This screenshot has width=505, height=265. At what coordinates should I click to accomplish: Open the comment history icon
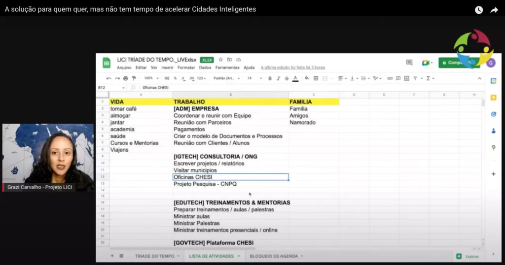(409, 63)
